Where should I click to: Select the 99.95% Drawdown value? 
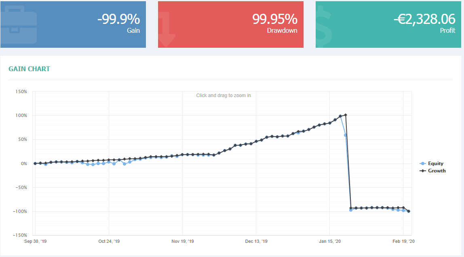(275, 19)
